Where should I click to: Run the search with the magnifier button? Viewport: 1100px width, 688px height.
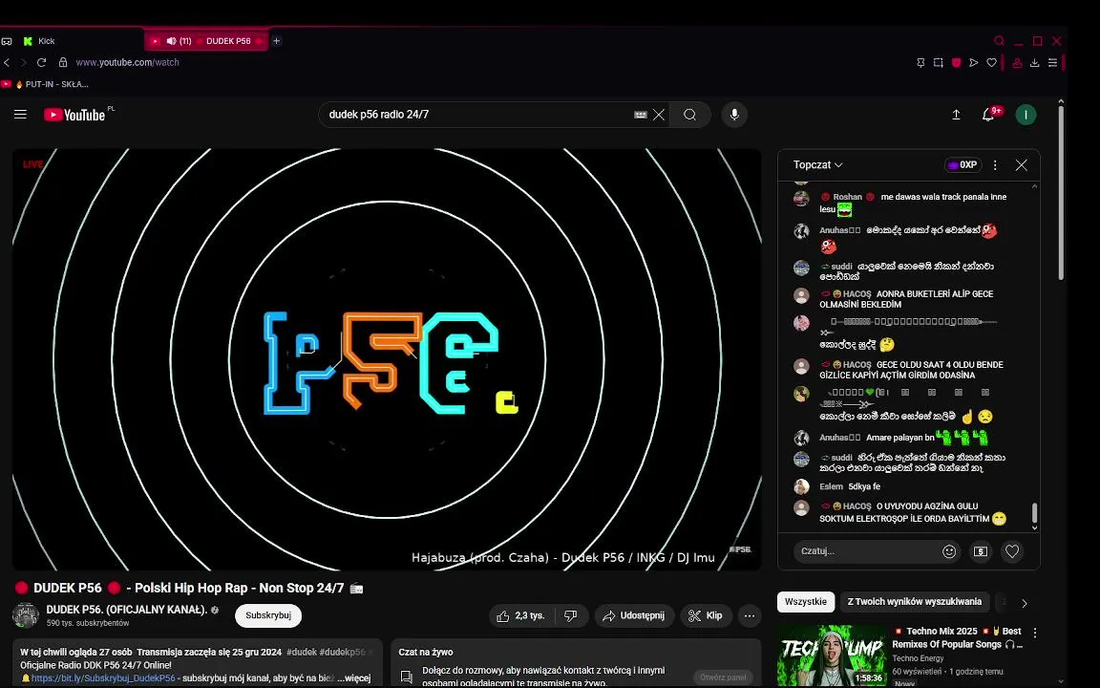[x=689, y=115]
